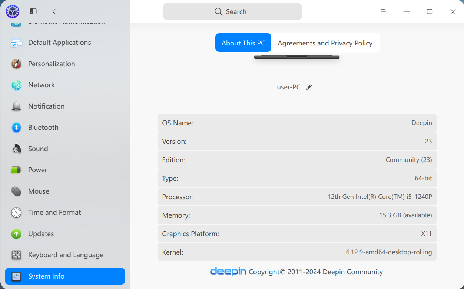Go back using the left chevron
The image size is (464, 289).
[54, 11]
